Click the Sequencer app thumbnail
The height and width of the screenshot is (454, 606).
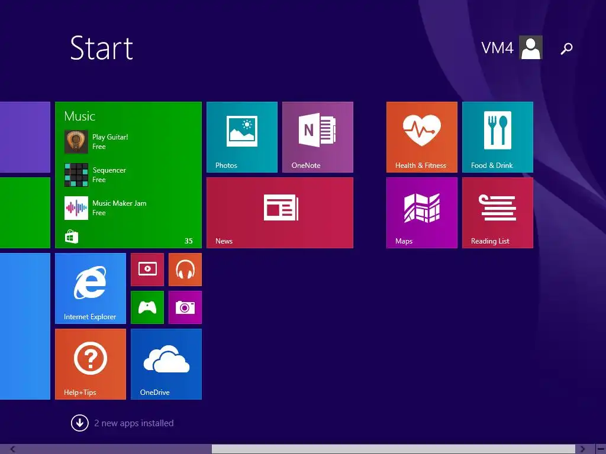click(x=76, y=175)
